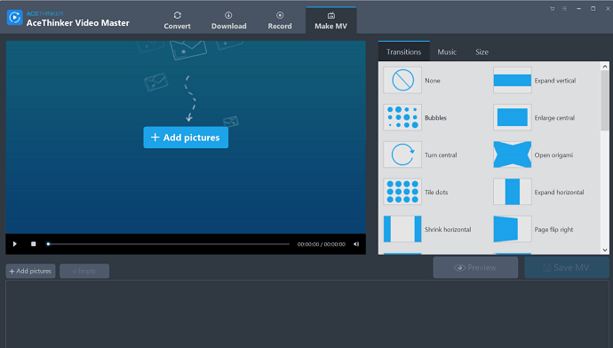Image resolution: width=613 pixels, height=348 pixels.
Task: Click the Preview button
Action: 475,267
